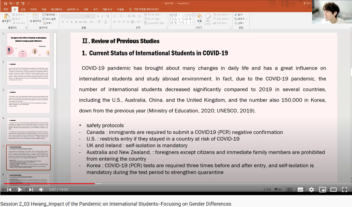
Task: Open the 레이아웃 (Layout) dropdown
Action: coord(50,15)
